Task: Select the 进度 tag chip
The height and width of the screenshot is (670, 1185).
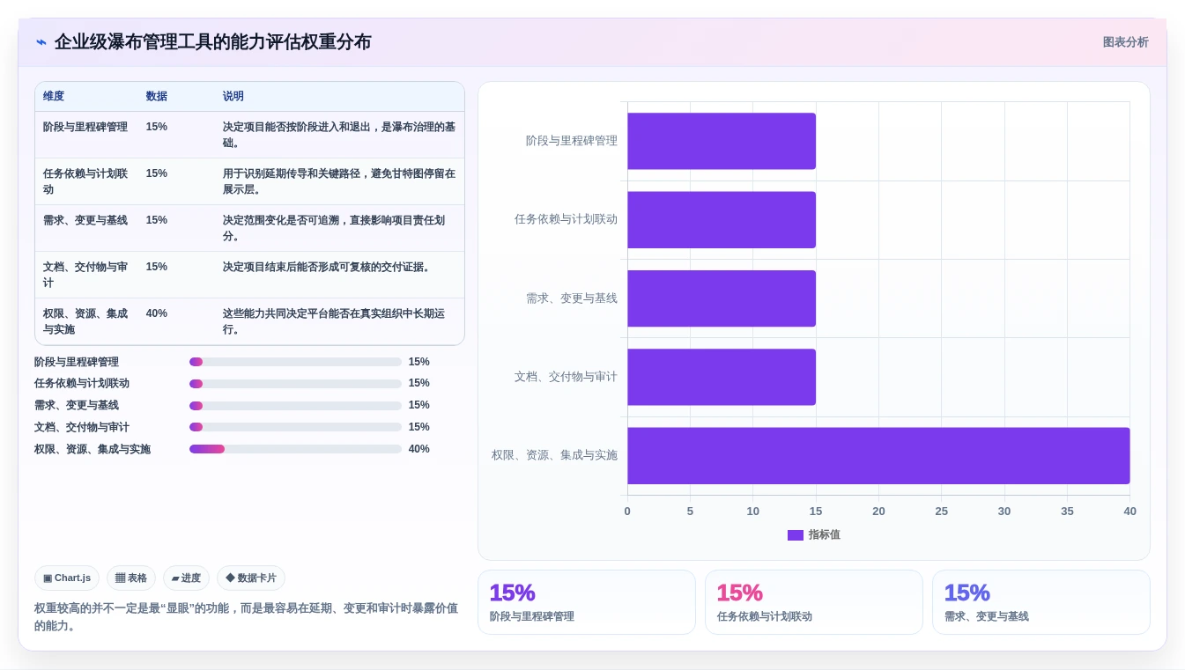Action: [186, 578]
